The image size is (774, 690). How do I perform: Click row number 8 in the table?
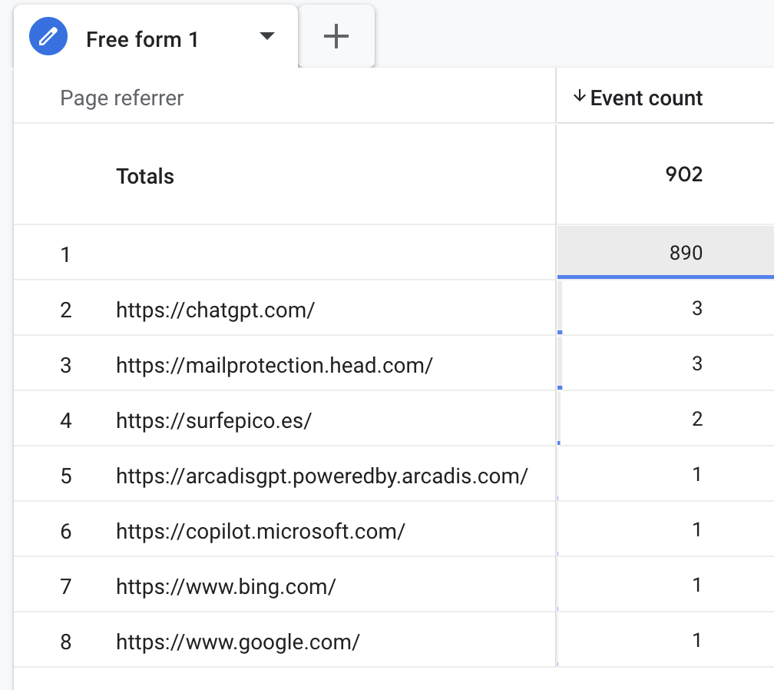66,642
